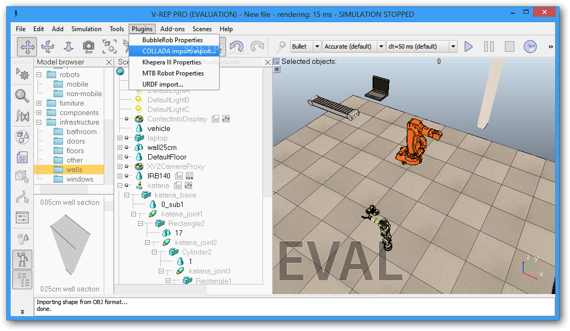Screen dimensions: 570x331
Task: Choose URDF import menu entry
Action: [174, 84]
